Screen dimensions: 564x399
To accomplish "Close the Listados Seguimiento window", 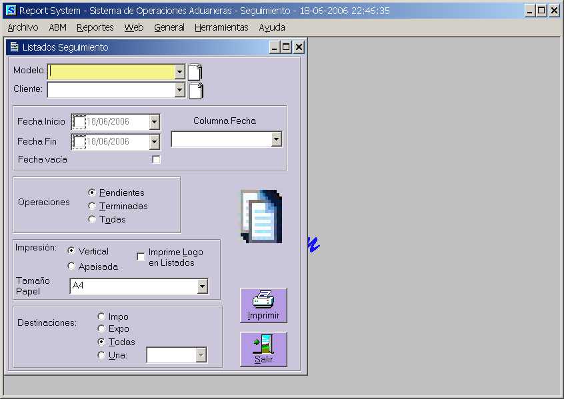I will [299, 47].
